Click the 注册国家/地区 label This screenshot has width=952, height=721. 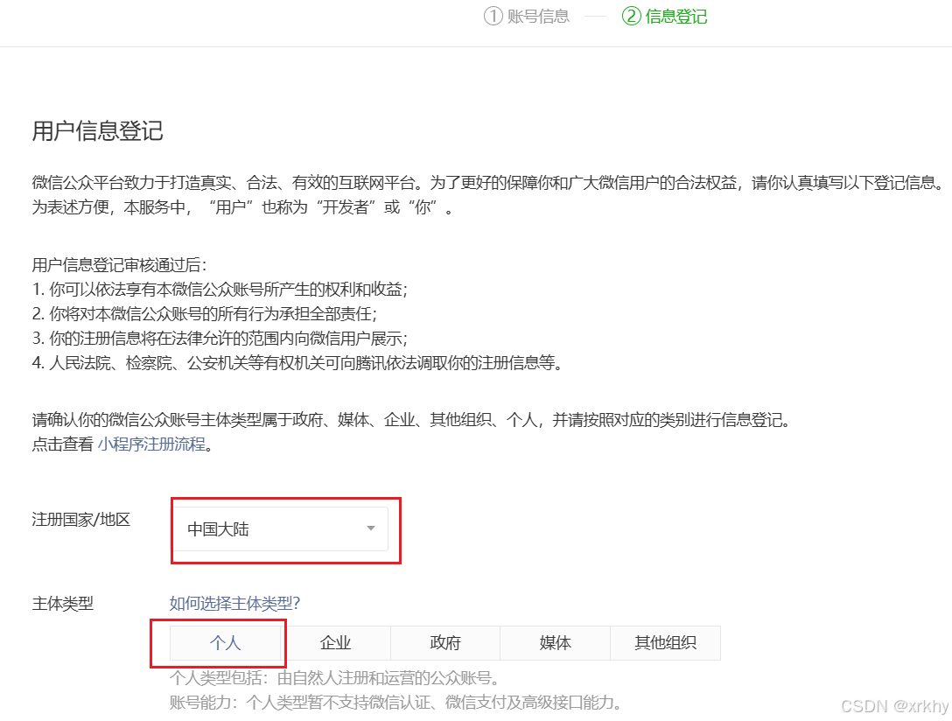tap(81, 520)
